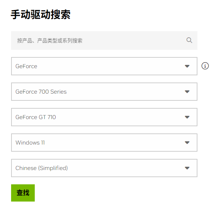Image resolution: width=215 pixels, height=208 pixels.
Task: Open the GeForce product type dropdown
Action: pos(104,66)
